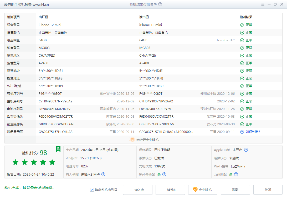Screen dimensions: 287x199
Task: Click the help icon next to 序列号匹配 是
Action: point(164,174)
